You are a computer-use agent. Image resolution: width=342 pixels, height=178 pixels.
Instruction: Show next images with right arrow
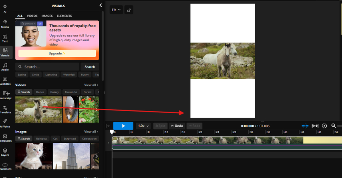pos(97,156)
